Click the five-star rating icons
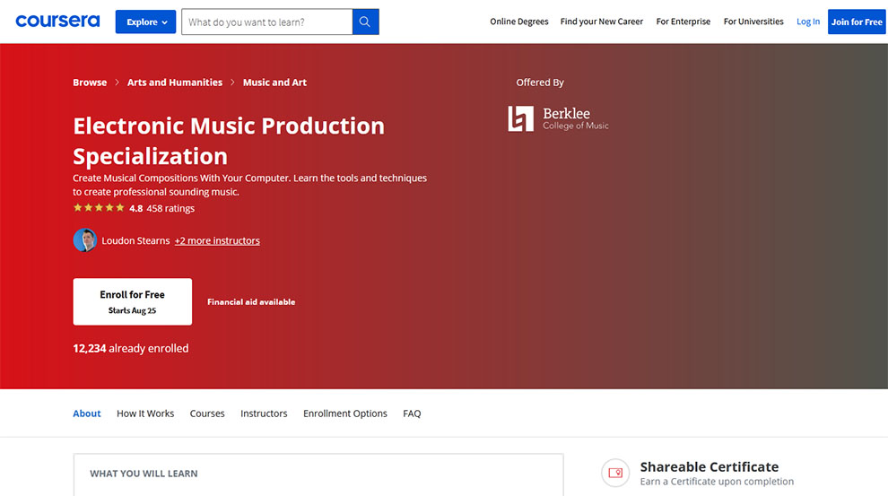Viewport: 888px width, 496px height. pyautogui.click(x=99, y=208)
